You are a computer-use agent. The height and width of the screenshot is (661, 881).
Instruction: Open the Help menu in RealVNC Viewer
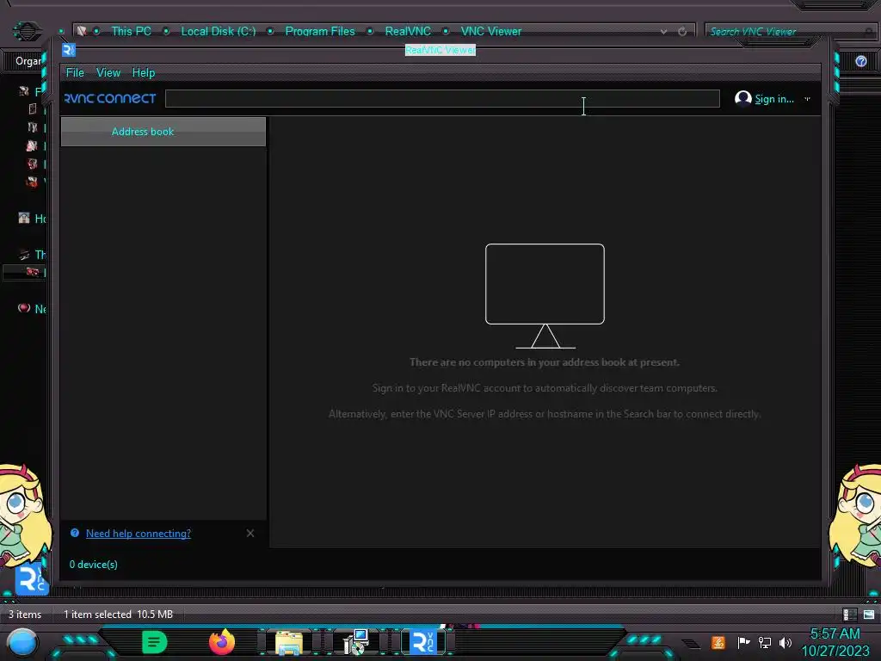coord(144,72)
